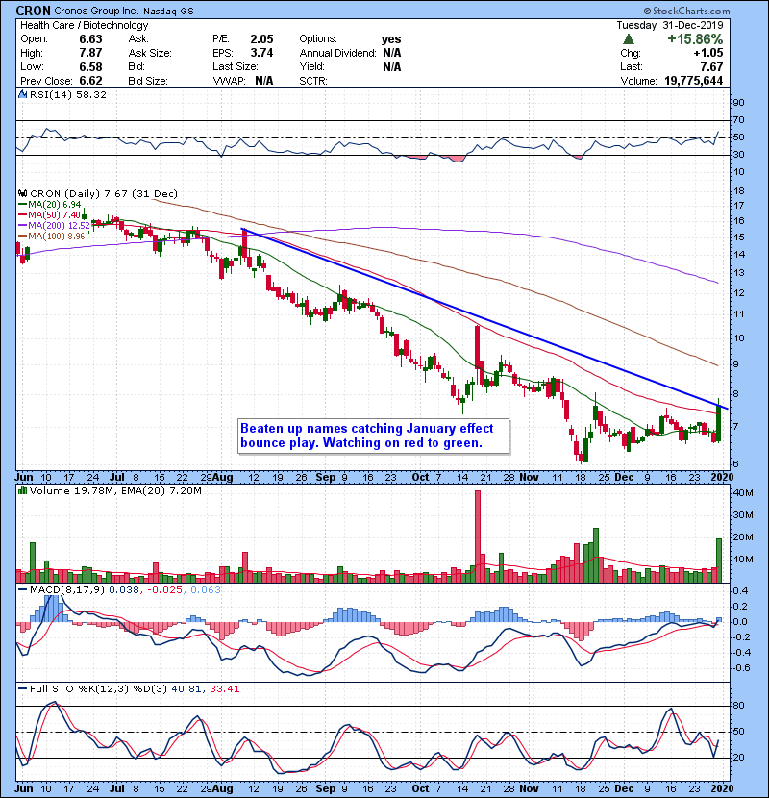This screenshot has height=798, width=769.
Task: Click the blue descending trendline on price chart
Action: (x=484, y=318)
